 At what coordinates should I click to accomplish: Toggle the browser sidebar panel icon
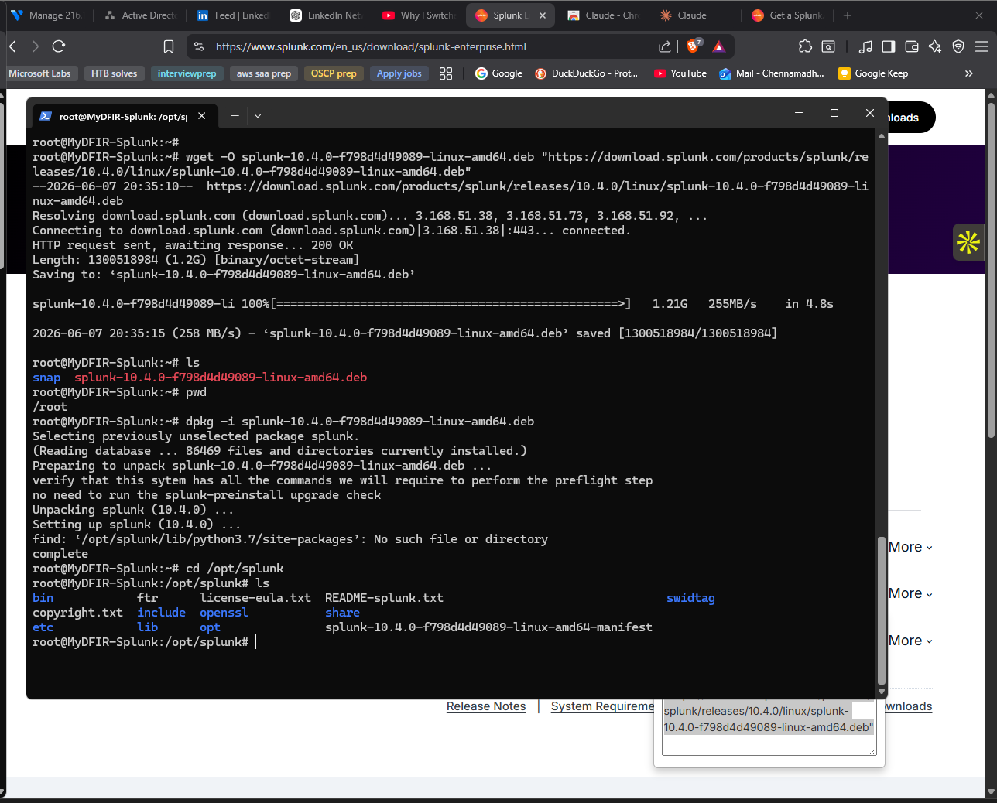pyautogui.click(x=889, y=46)
